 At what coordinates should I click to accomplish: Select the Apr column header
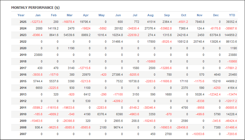click(x=85, y=15)
